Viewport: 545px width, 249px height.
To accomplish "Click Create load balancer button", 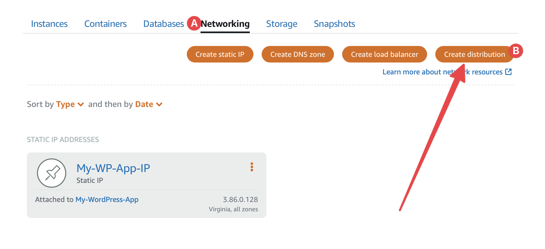I will coord(384,54).
